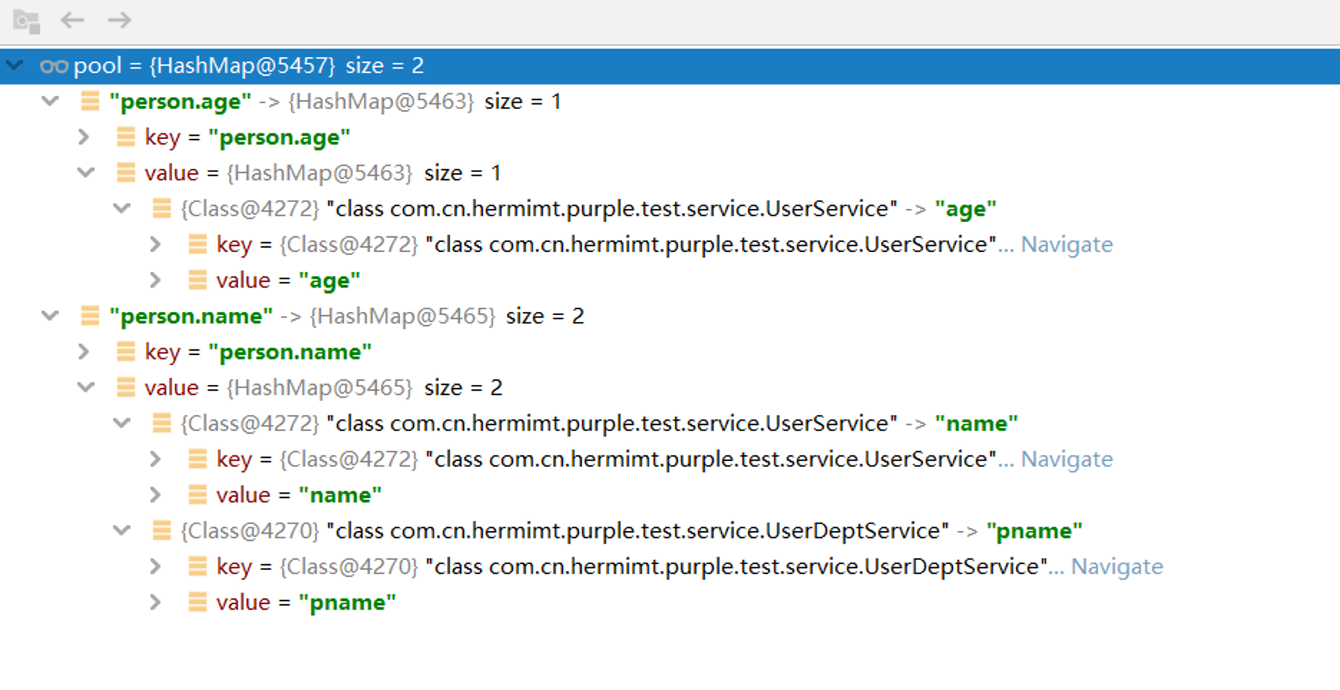This screenshot has width=1340, height=690.
Task: Expand the key = "person.age" node
Action: (84, 137)
